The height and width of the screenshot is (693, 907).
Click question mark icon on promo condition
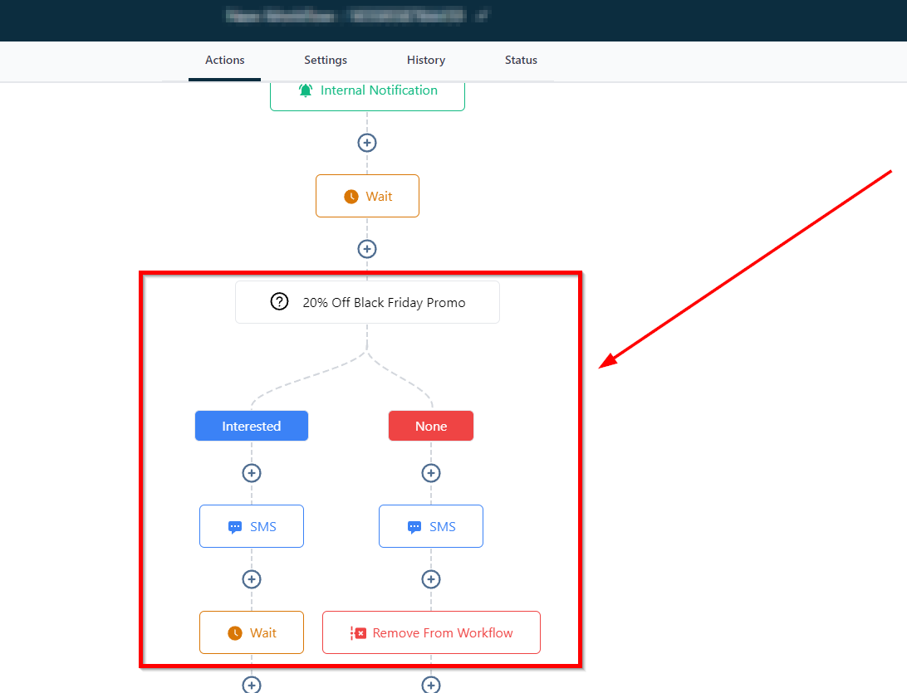tap(279, 301)
